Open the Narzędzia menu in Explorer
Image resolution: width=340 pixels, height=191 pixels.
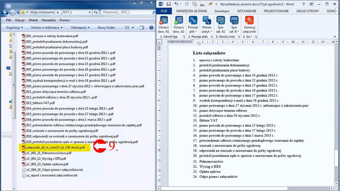[x=48, y=20]
